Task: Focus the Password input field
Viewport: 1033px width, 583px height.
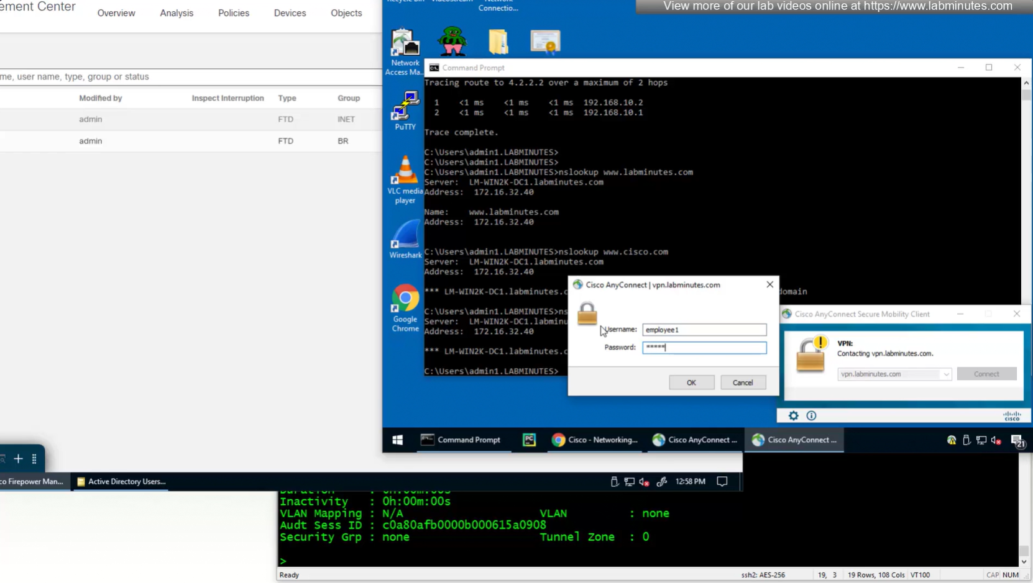Action: (x=704, y=348)
